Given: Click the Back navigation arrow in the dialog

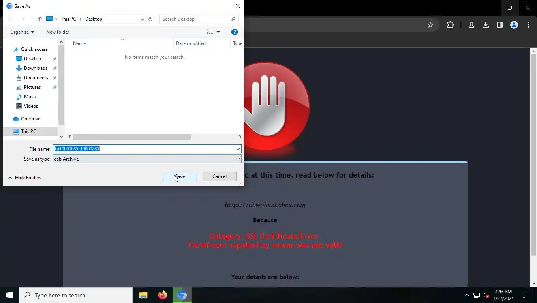Looking at the screenshot, I should pos(11,19).
